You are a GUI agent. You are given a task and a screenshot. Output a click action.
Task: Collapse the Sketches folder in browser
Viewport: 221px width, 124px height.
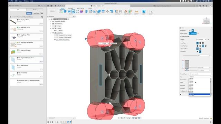[x=51, y=33]
